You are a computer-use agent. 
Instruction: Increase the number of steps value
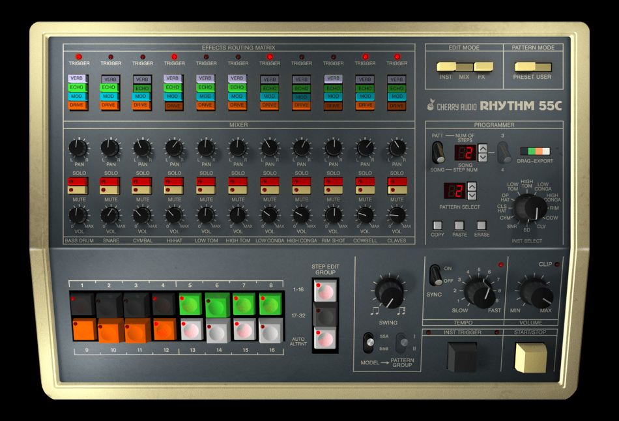tap(482, 149)
